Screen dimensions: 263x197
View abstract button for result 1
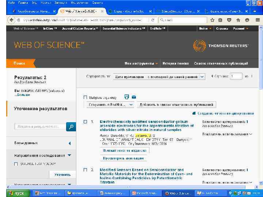pos(123,158)
